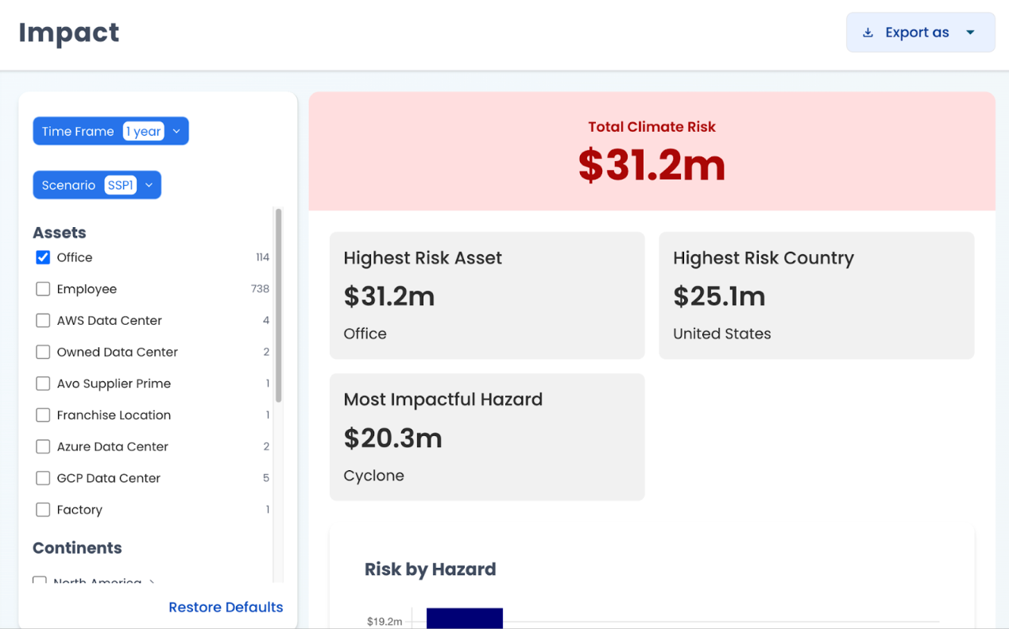Click the download icon in Export as
The image size is (1009, 629).
click(x=868, y=33)
